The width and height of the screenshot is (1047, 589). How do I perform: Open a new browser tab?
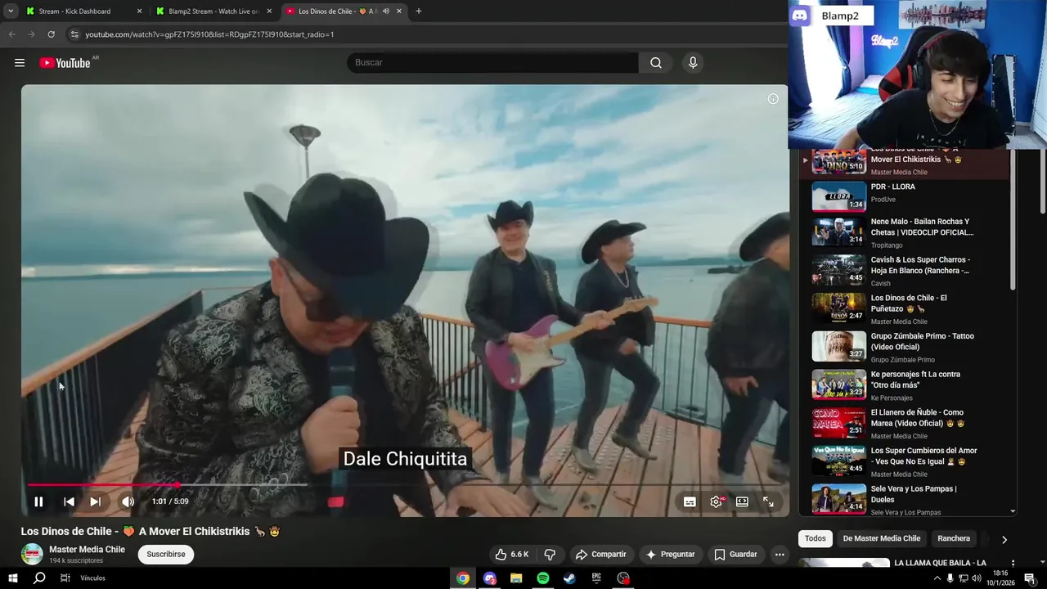pos(419,11)
